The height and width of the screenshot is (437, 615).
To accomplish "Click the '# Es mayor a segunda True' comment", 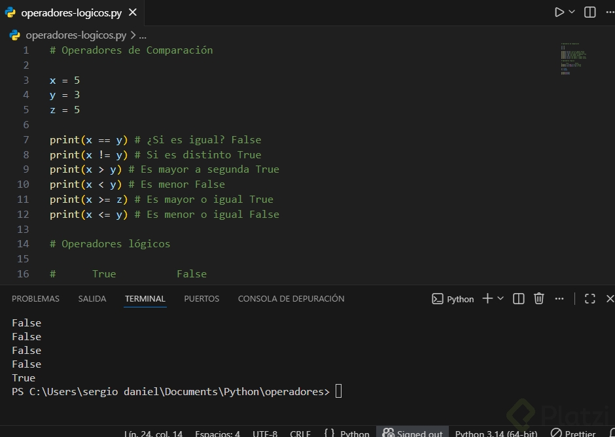I will pyautogui.click(x=204, y=169).
